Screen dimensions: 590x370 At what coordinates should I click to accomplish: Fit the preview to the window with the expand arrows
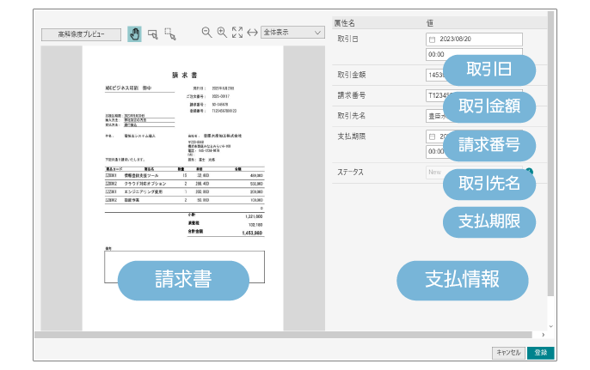(x=237, y=33)
